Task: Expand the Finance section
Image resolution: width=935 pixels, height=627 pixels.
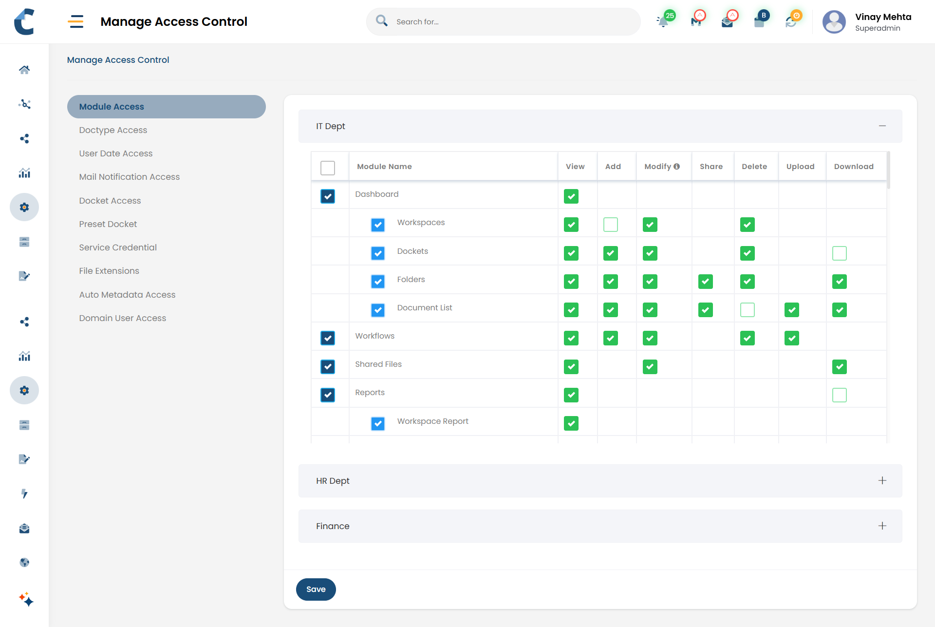Action: (882, 526)
